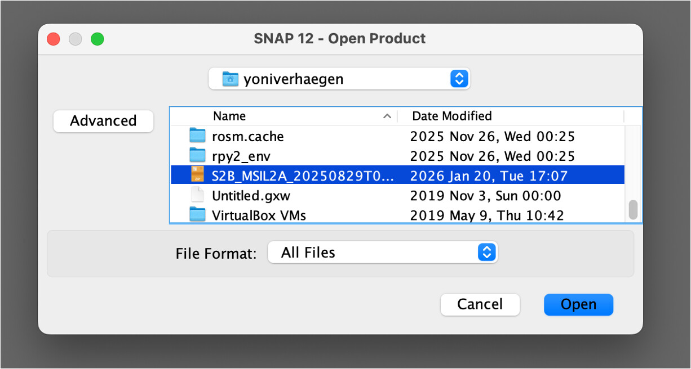Expand the yoniverhaegen directory dropdown arrows
The image size is (691, 369).
click(459, 79)
